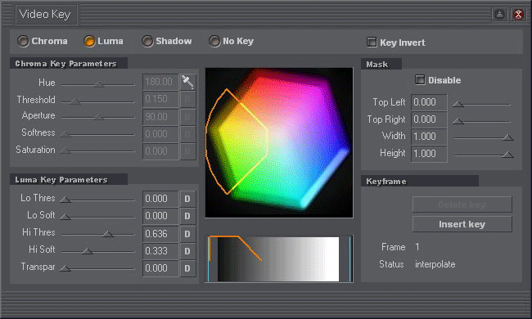
Task: Reset Lo Thres with its D button
Action: (187, 199)
